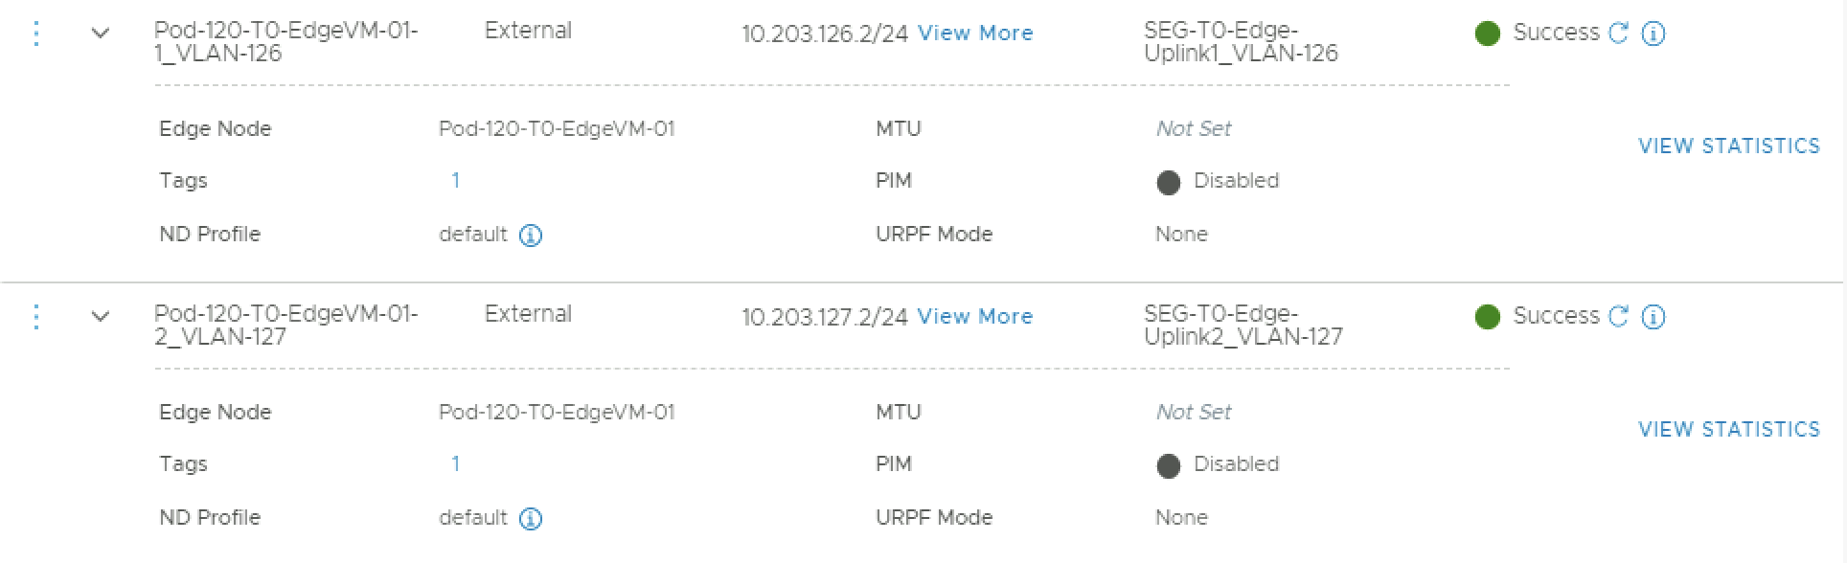Viewport: 1847px width, 563px height.
Task: Open ND Profile info icon in second row
Action: 531,519
